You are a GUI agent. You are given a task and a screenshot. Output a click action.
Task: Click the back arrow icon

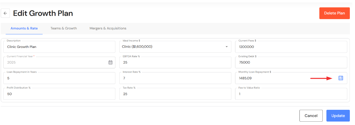tap(5, 13)
